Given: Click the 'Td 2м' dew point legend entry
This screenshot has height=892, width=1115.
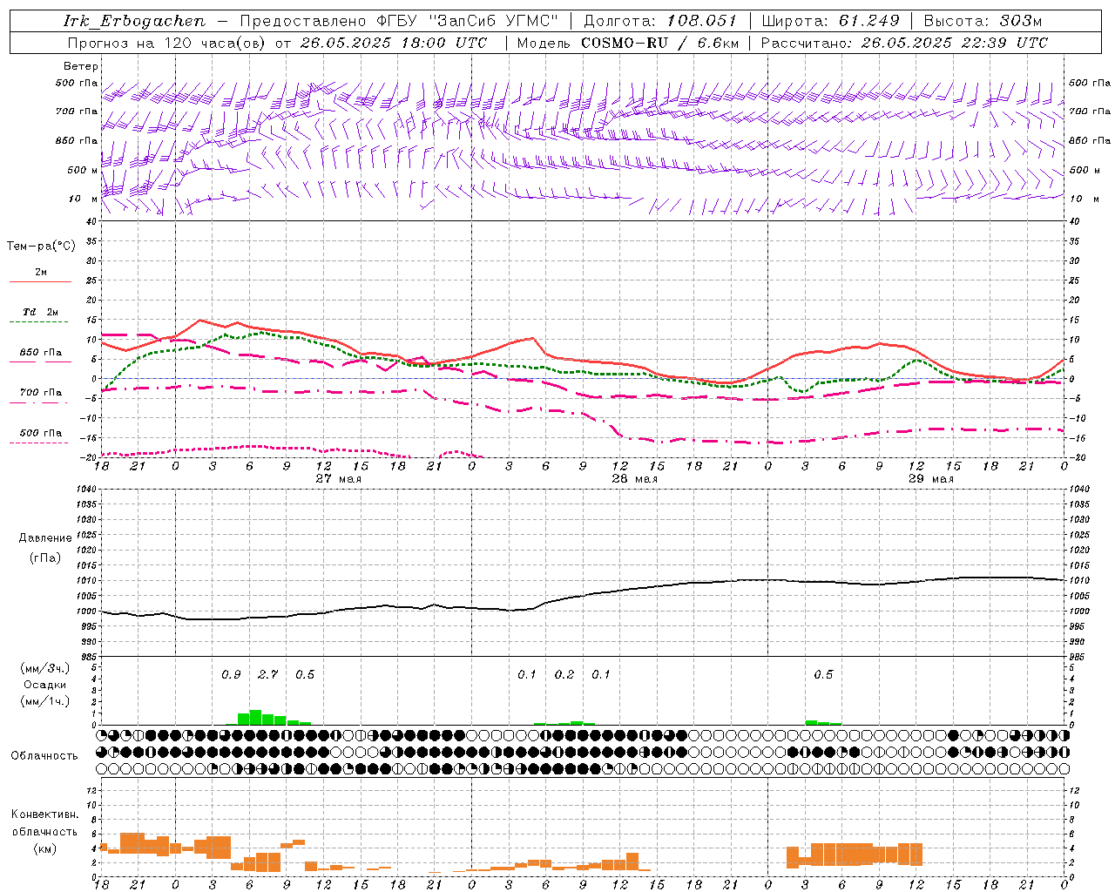Looking at the screenshot, I should 41,312.
